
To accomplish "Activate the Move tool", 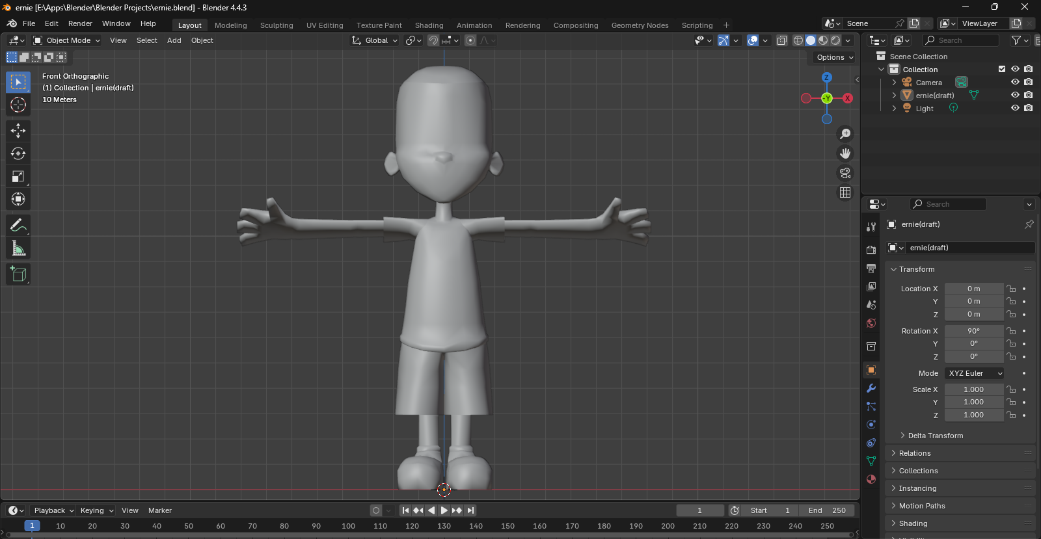I will [x=18, y=131].
